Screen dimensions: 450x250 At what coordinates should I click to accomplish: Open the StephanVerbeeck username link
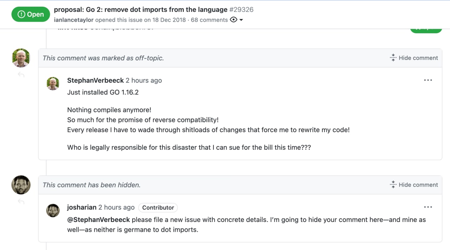point(95,80)
